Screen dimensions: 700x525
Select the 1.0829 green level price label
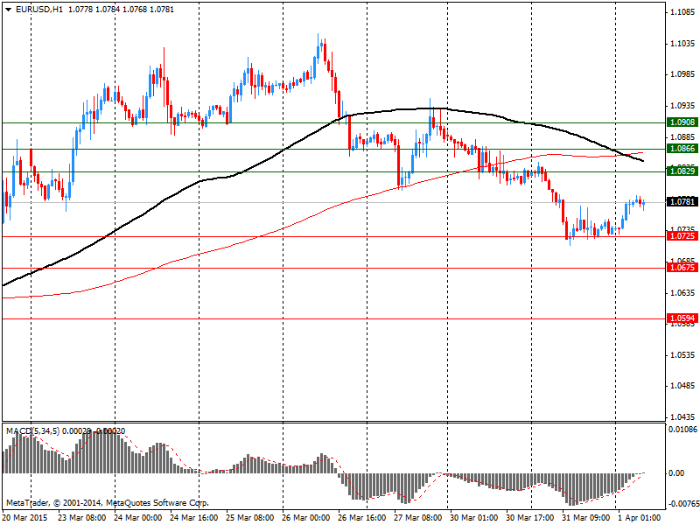[682, 171]
